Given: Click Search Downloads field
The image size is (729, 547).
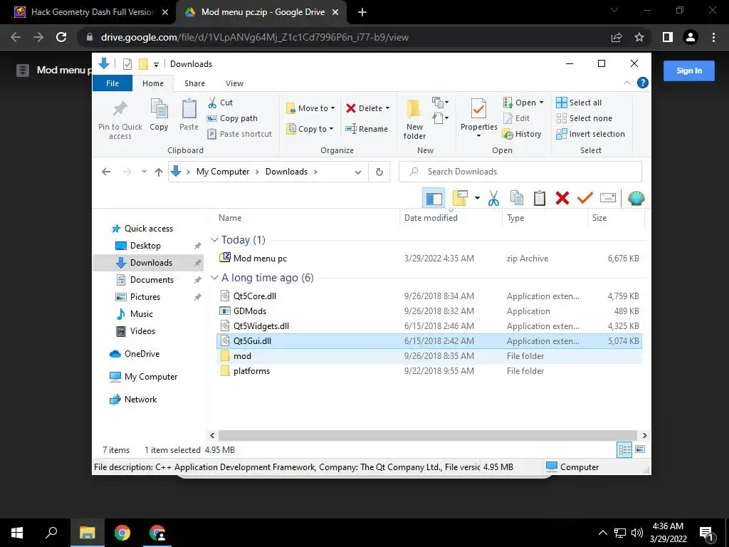Looking at the screenshot, I should [x=520, y=172].
